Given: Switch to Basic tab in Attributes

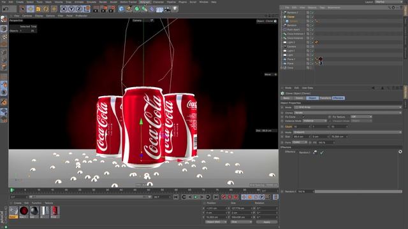Looking at the screenshot, I should click(x=286, y=98).
